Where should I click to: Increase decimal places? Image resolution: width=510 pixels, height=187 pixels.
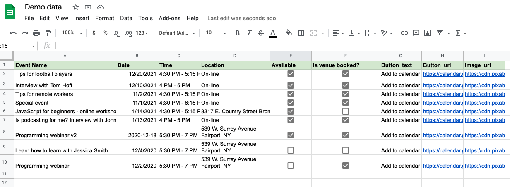point(128,33)
